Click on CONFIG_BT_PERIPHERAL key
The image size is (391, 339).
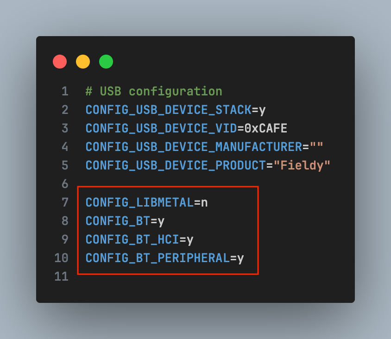click(158, 258)
